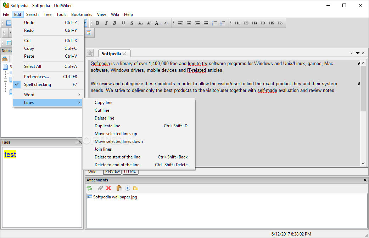The width and height of the screenshot is (369, 238).
Task: Align text left
Action: (180, 23)
